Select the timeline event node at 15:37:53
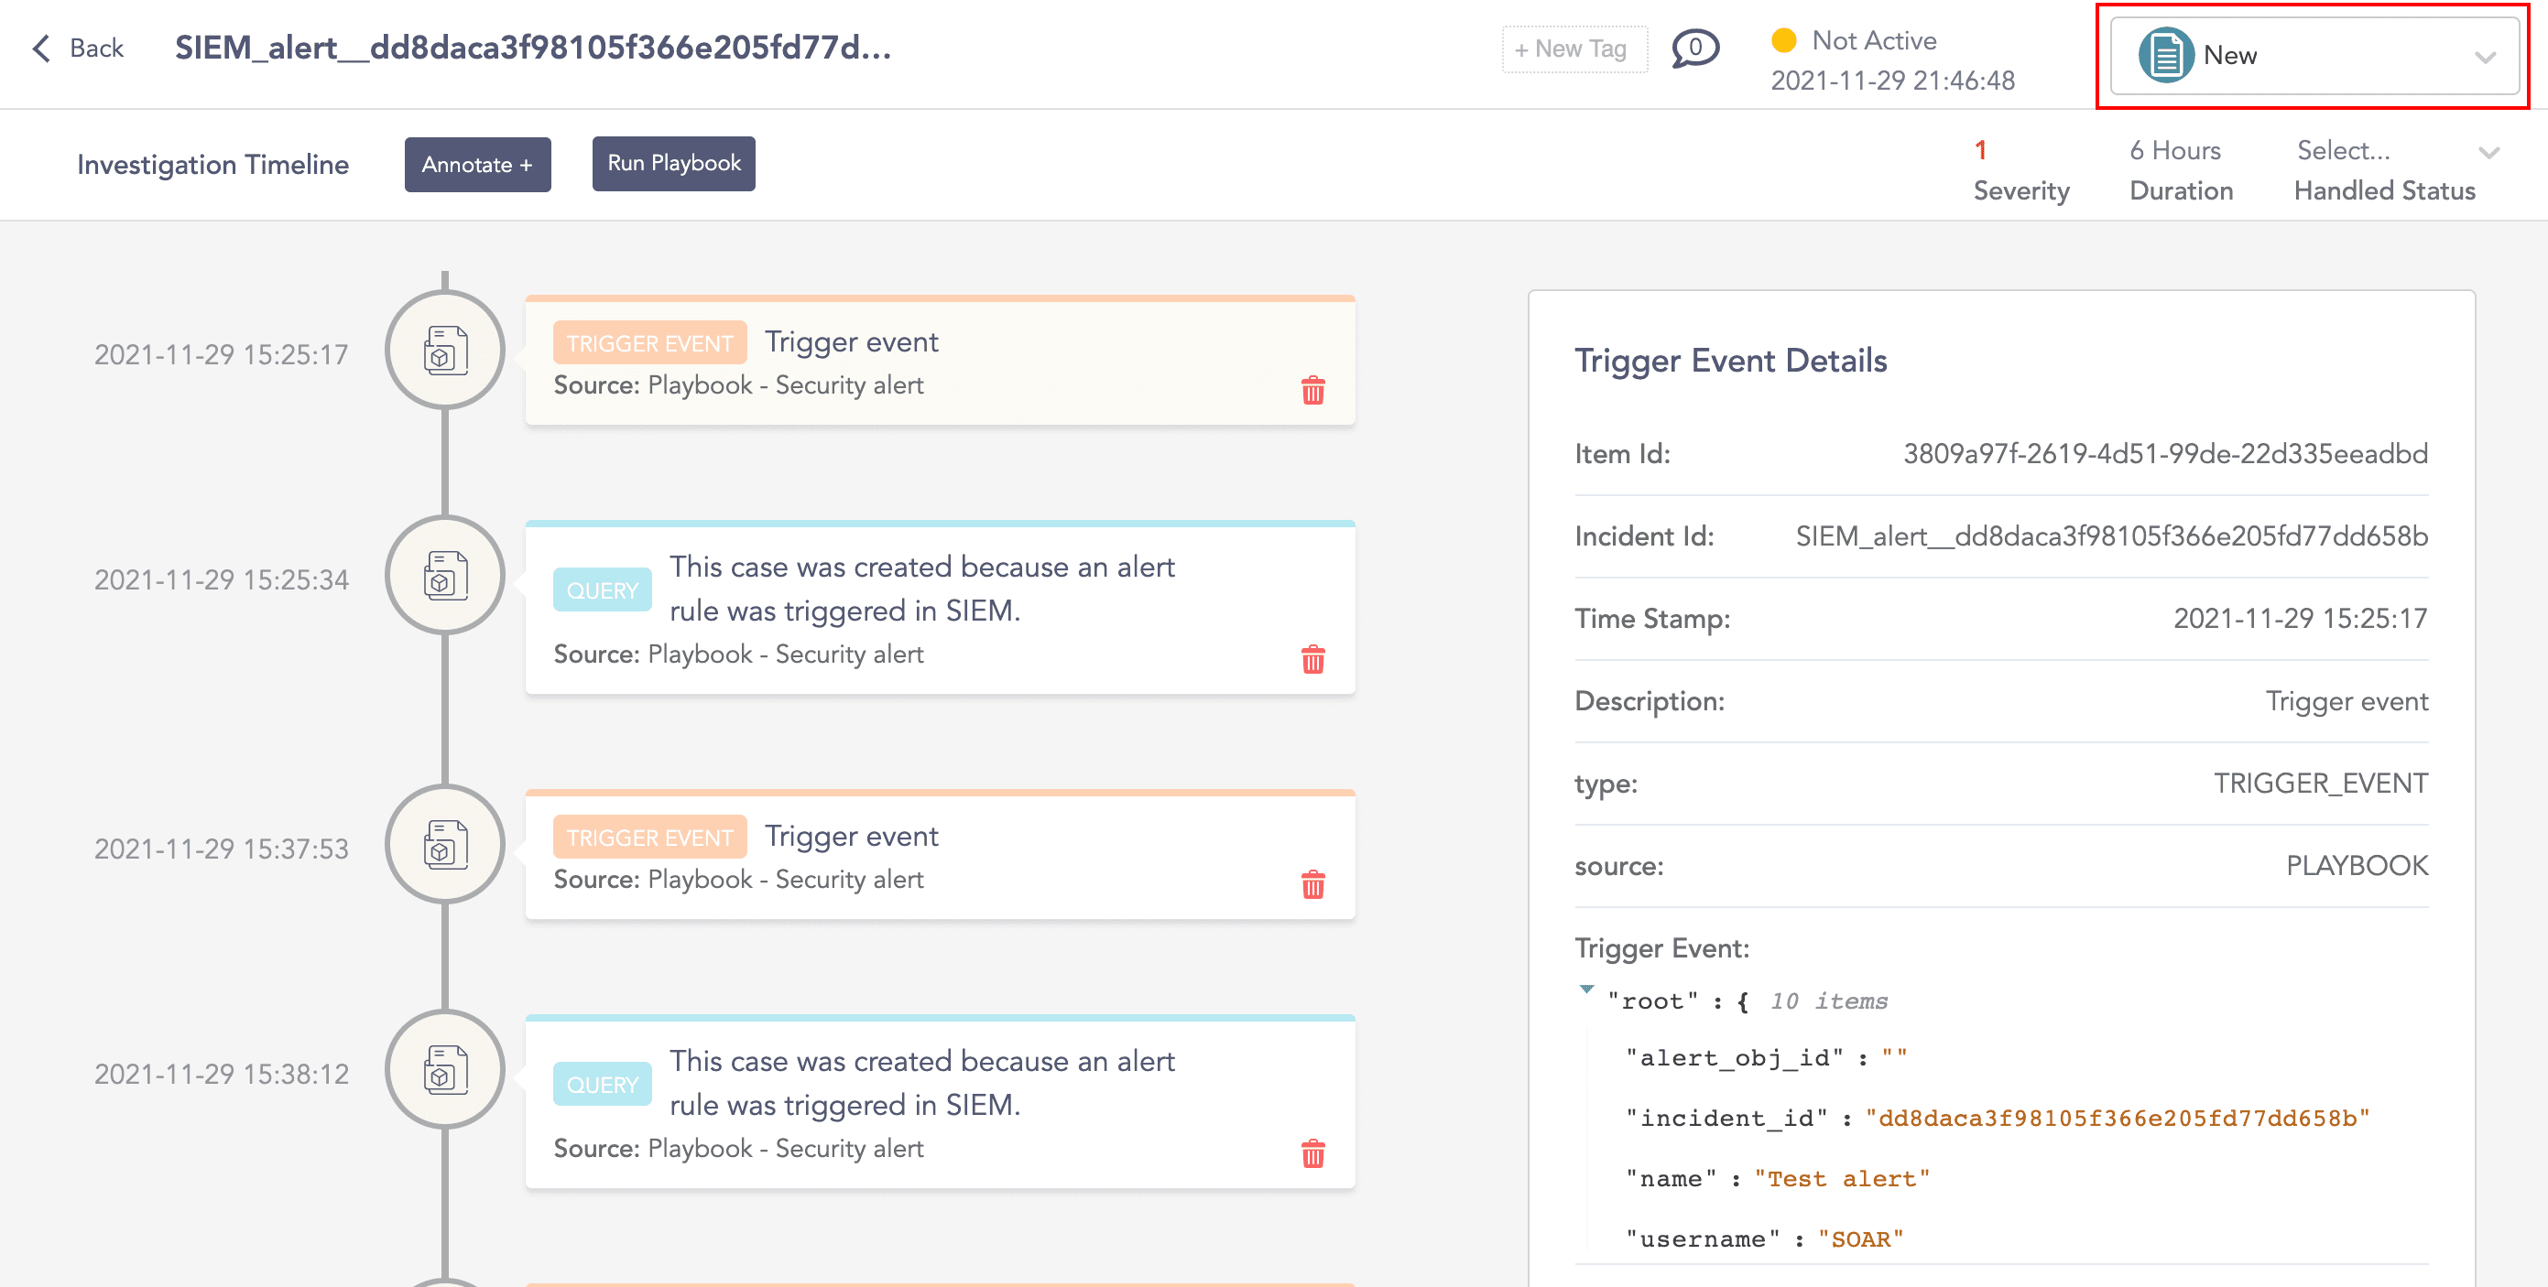Screen dimensions: 2548x1287 point(445,844)
